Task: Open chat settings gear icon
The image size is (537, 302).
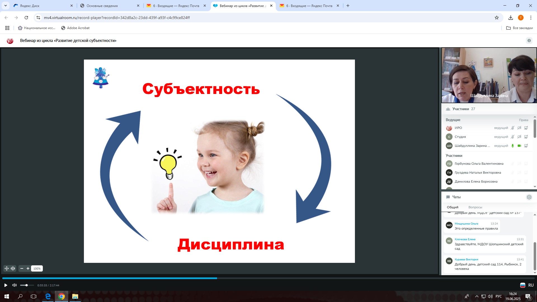Action: click(529, 197)
